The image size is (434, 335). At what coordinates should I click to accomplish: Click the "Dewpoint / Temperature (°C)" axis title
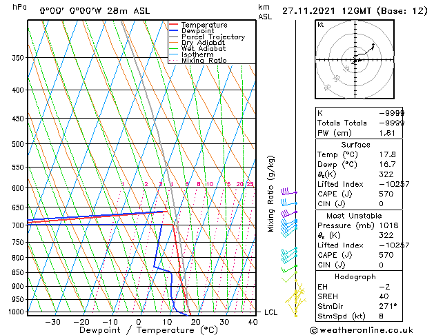pyautogui.click(x=148, y=330)
